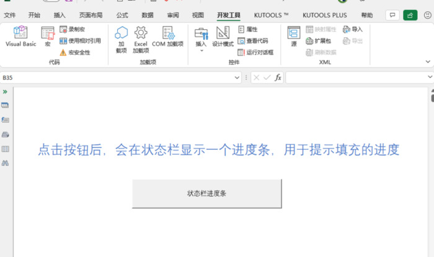Open COM 加载项 dialog
The height and width of the screenshot is (257, 434).
pyautogui.click(x=167, y=36)
